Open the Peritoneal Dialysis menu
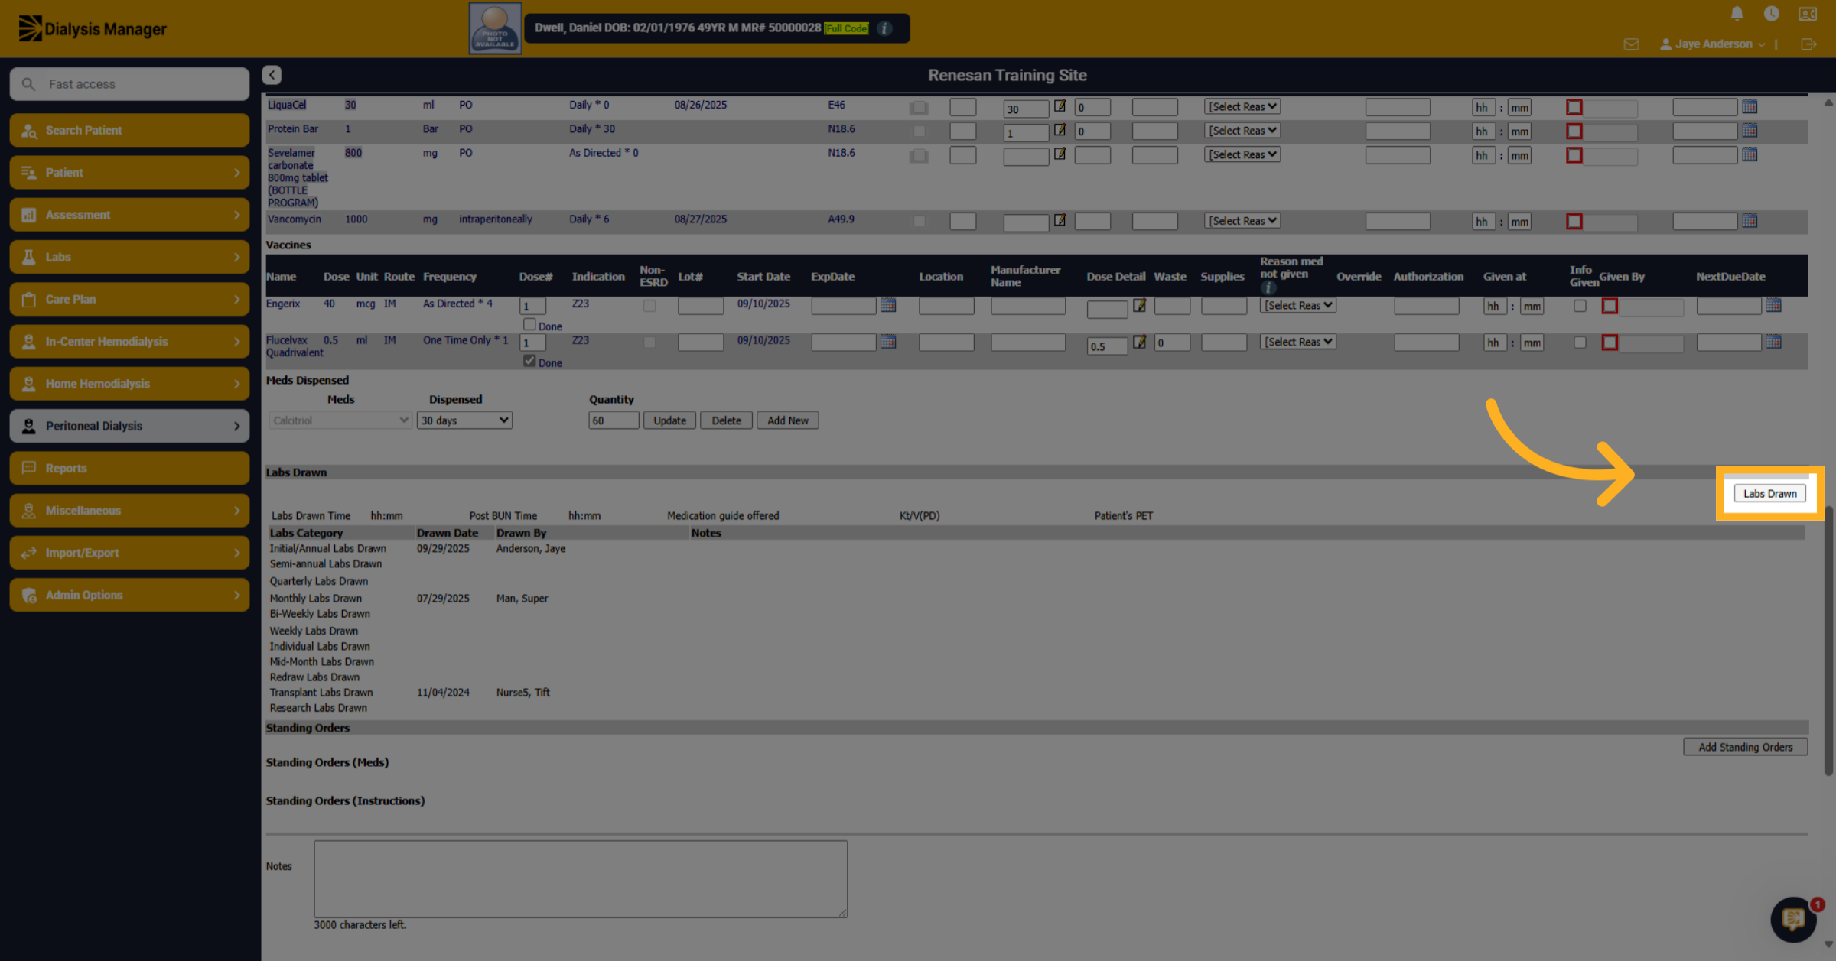The height and width of the screenshot is (961, 1836). (x=129, y=426)
